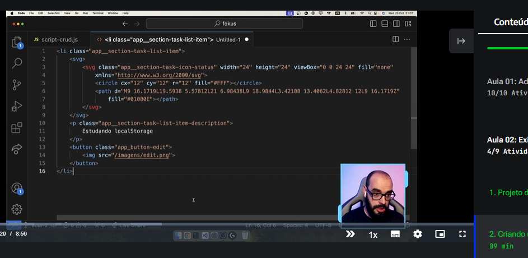Enable picture-in-picture mode
This screenshot has height=258, width=528.
[440, 234]
